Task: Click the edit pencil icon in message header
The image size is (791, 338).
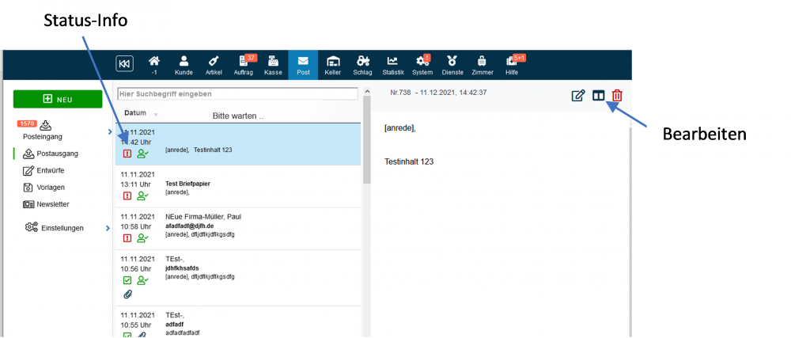Action: pos(578,96)
